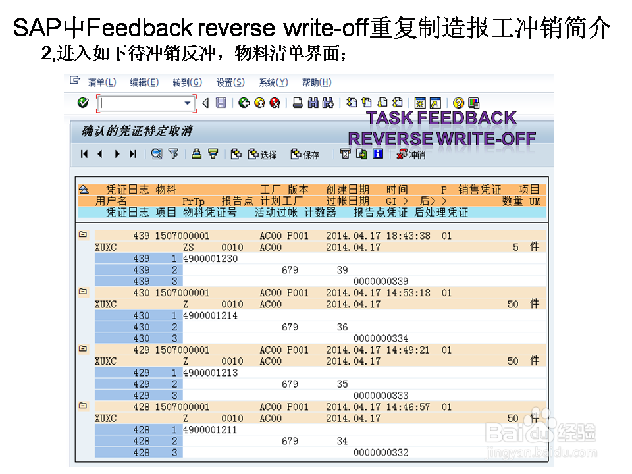Click the red Cancel X icon

tap(275, 103)
